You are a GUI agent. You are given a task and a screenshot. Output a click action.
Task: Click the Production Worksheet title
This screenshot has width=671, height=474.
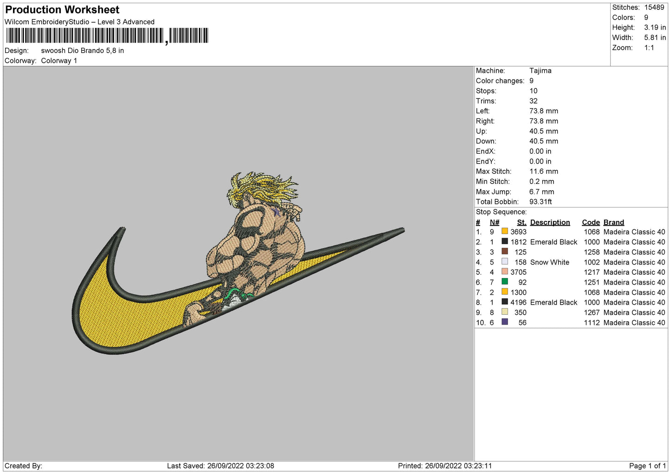(62, 10)
